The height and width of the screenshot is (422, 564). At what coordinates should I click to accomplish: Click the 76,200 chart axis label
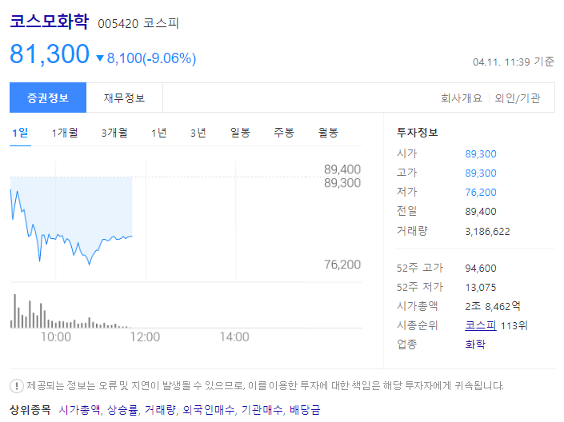pyautogui.click(x=342, y=265)
